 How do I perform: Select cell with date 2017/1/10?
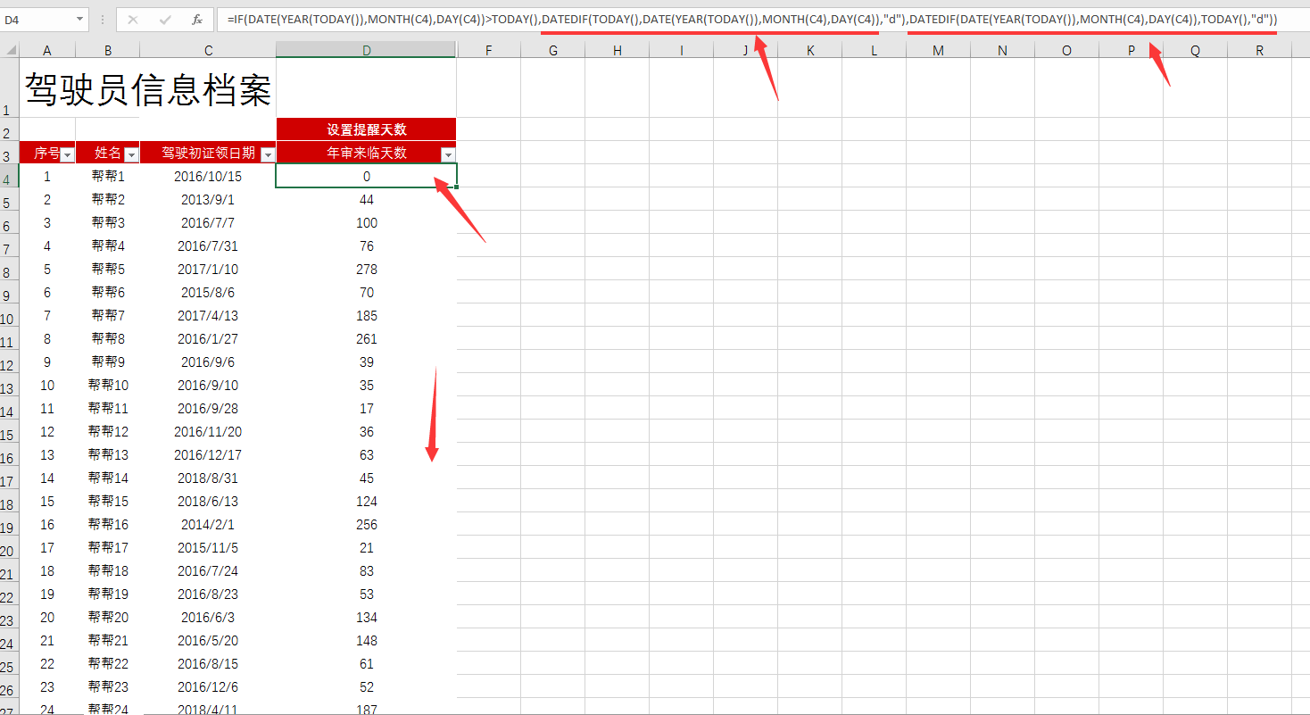tap(208, 270)
